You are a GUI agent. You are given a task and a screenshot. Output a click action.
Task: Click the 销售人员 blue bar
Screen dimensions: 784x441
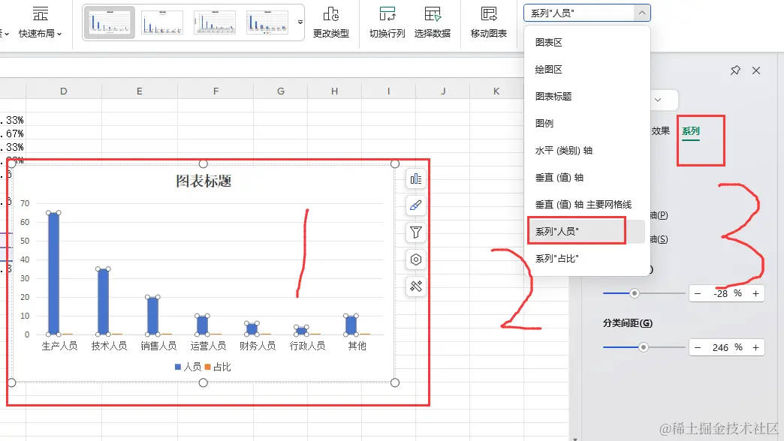[x=152, y=316]
